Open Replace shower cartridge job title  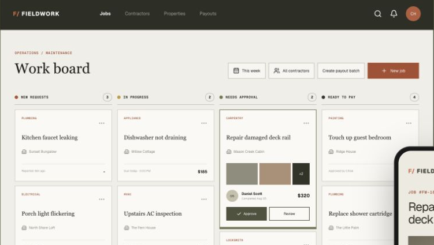pos(360,213)
